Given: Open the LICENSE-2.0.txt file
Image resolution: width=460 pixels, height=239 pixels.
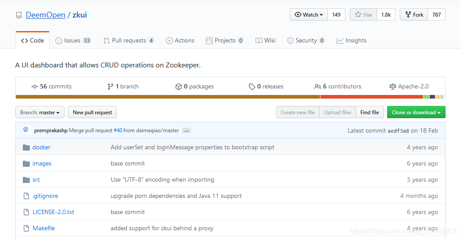Looking at the screenshot, I should point(54,212).
